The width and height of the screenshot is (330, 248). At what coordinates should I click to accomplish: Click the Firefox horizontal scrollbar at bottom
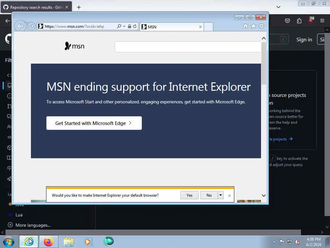tap(153, 232)
